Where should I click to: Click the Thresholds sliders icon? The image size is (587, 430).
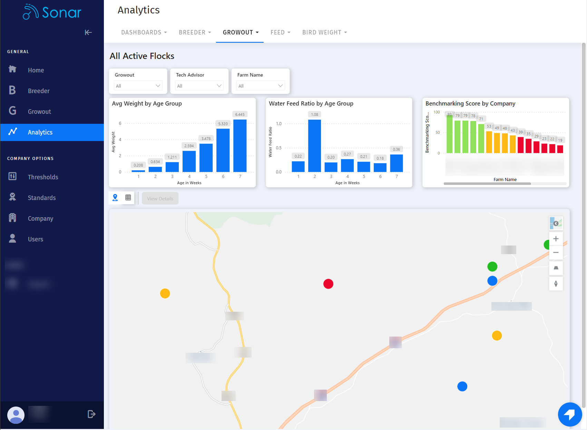(12, 176)
